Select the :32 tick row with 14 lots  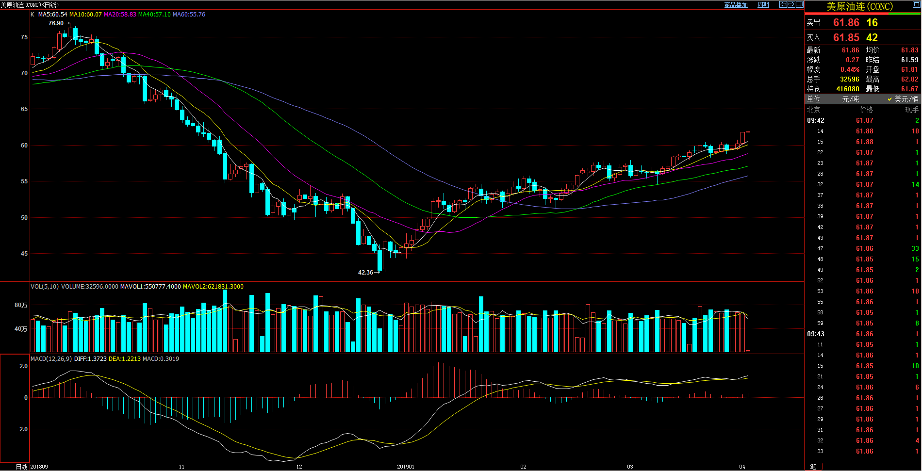pos(863,185)
